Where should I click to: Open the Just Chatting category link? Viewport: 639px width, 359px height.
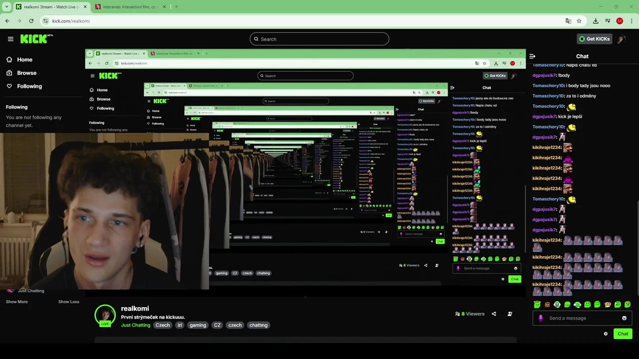(135, 325)
